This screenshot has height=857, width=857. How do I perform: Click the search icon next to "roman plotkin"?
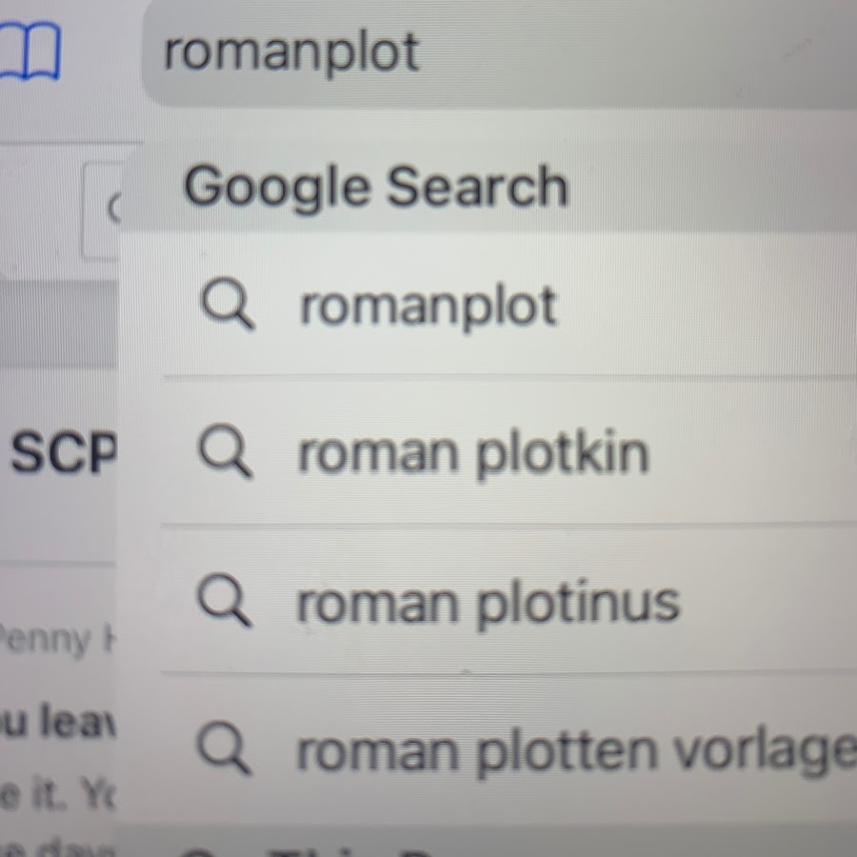[225, 453]
